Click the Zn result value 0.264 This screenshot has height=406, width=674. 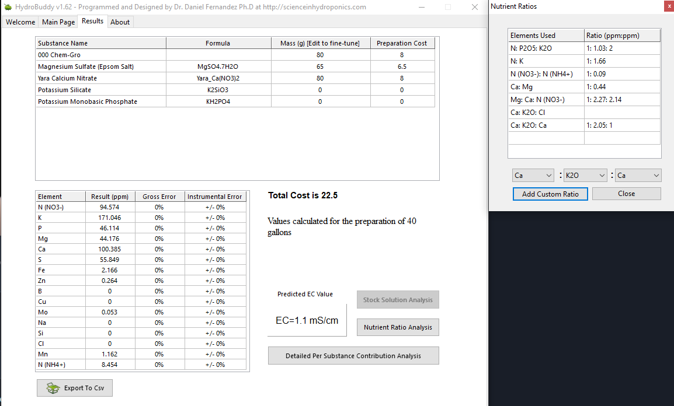tap(110, 281)
